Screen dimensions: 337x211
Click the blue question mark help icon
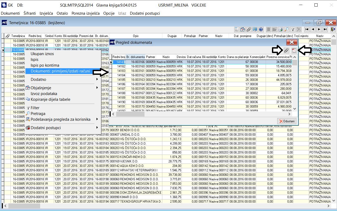coord(261,29)
